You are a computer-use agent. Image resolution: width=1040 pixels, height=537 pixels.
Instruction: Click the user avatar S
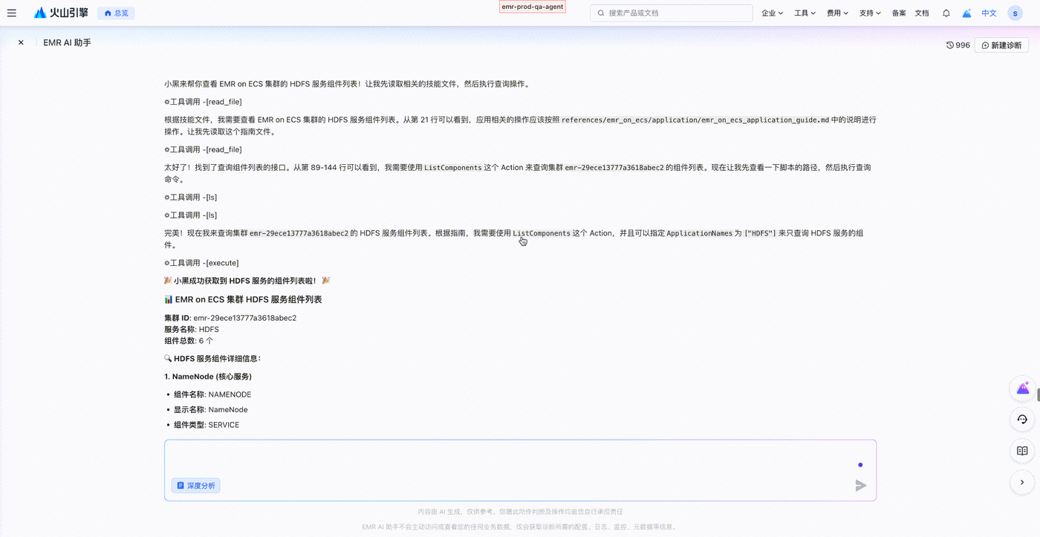[x=1015, y=13]
